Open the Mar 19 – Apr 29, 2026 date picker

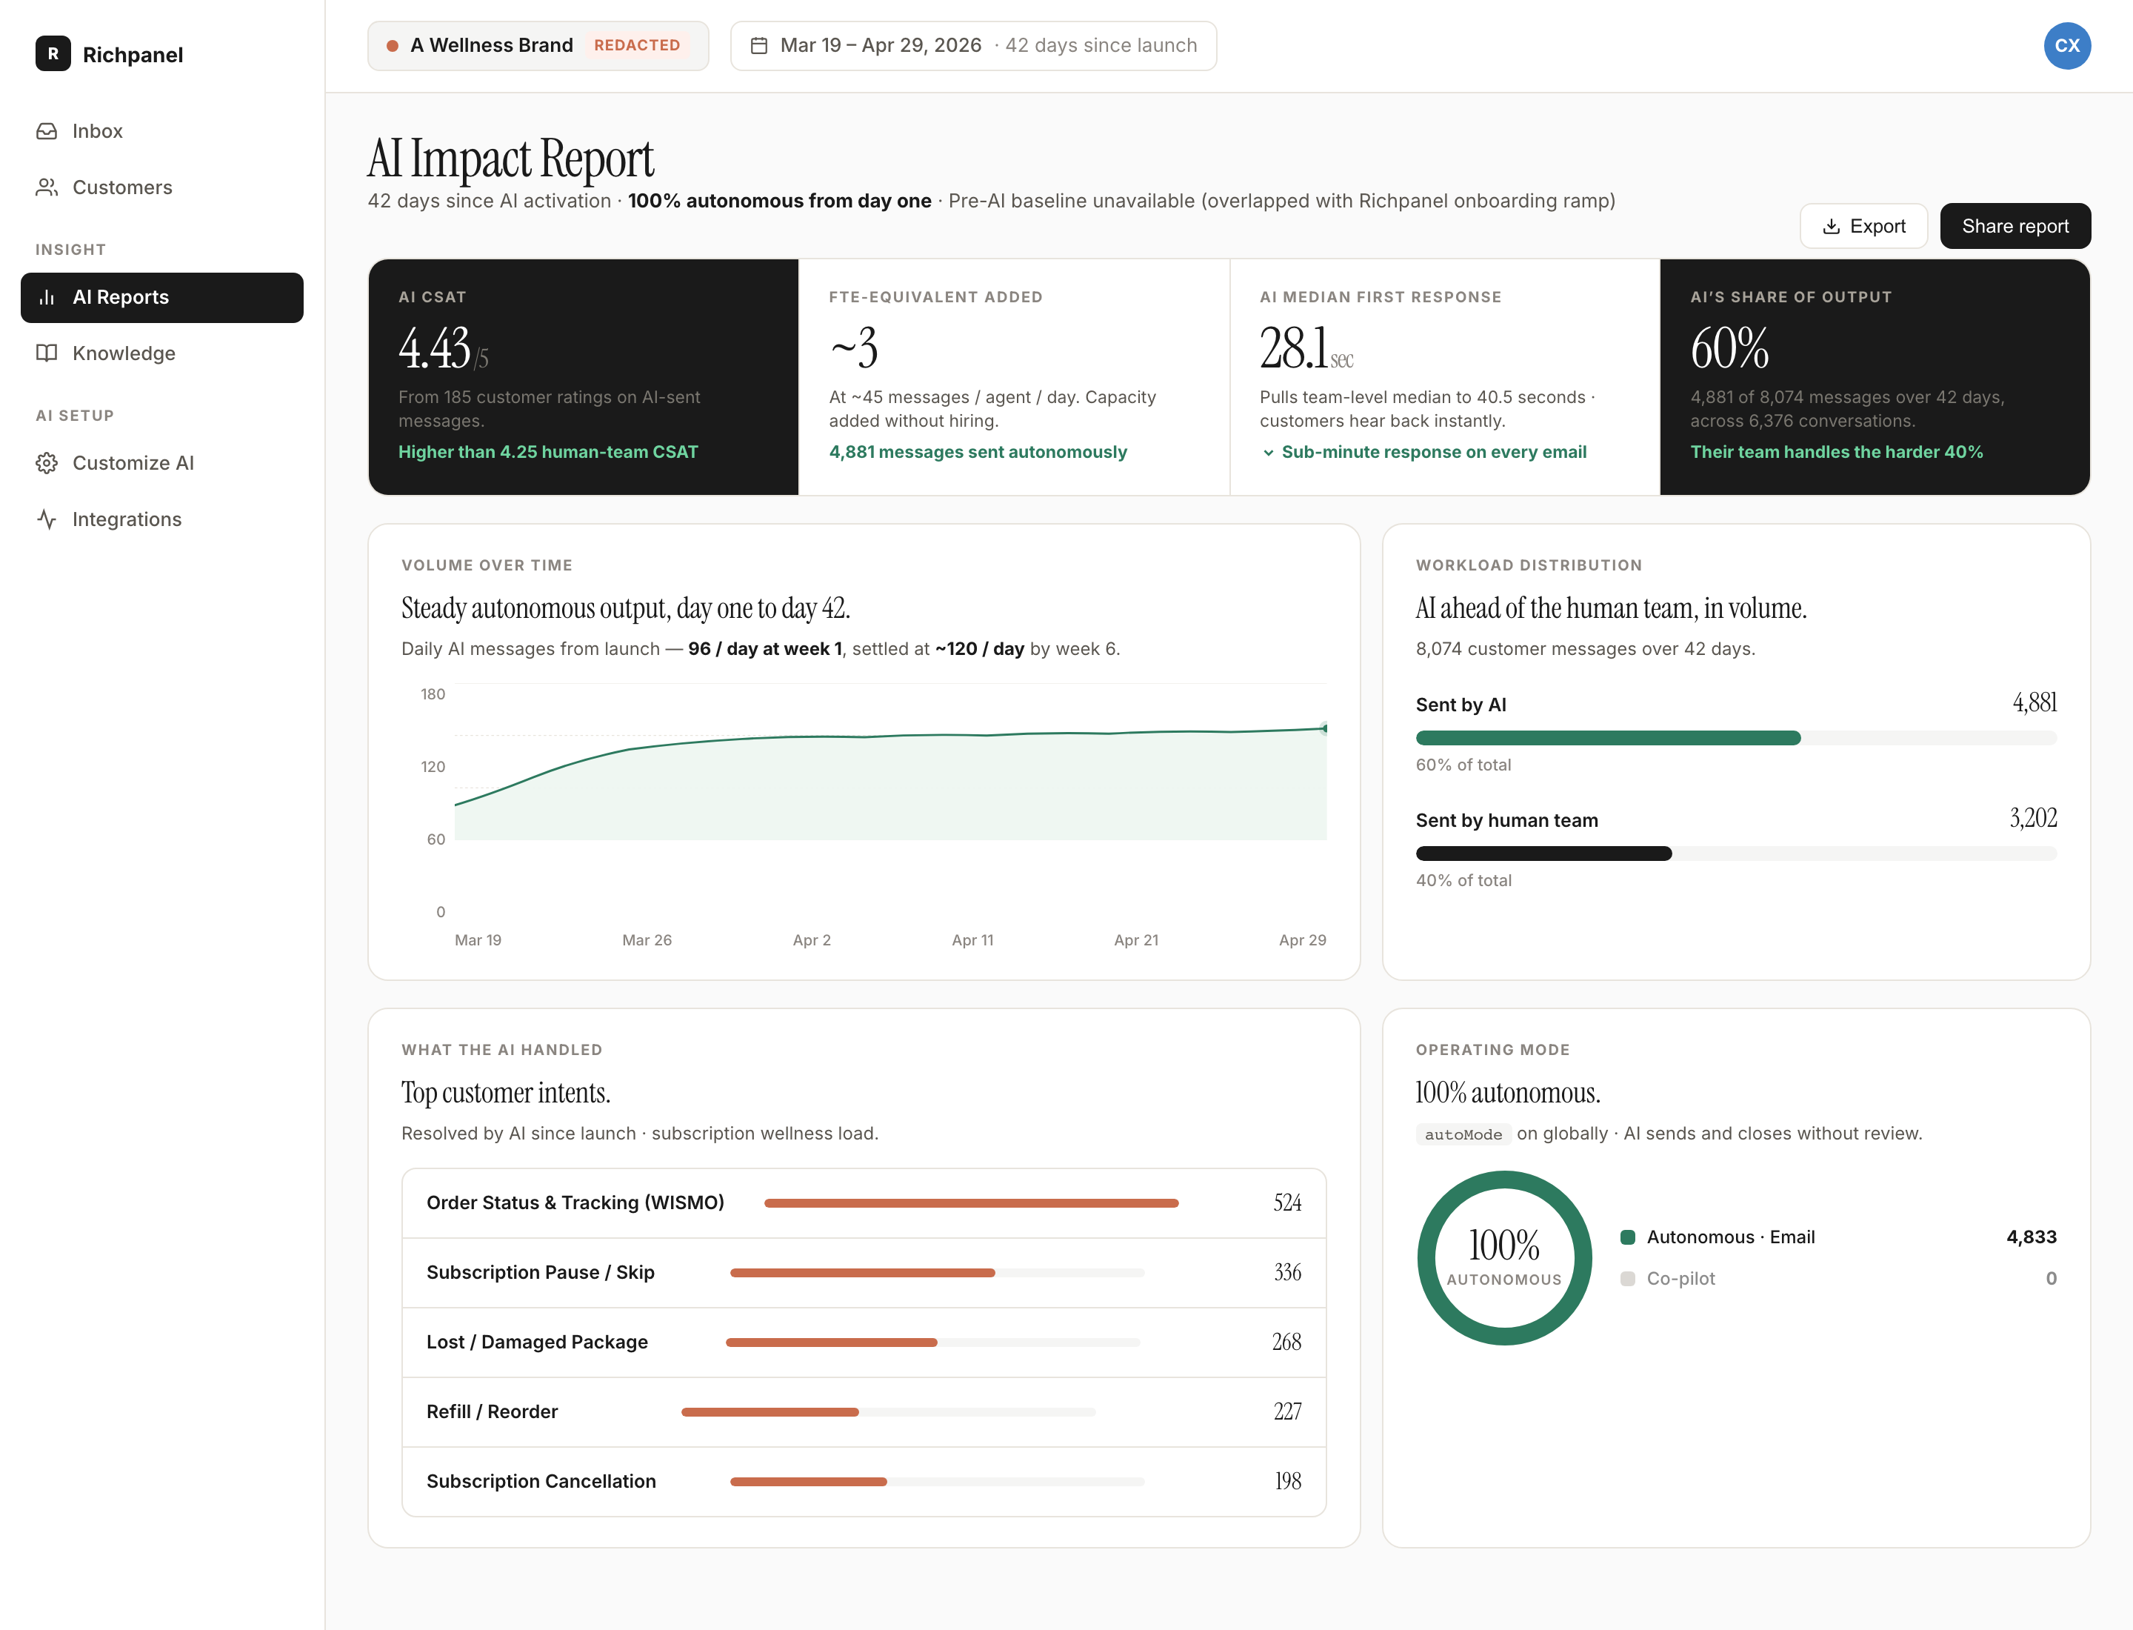click(974, 46)
